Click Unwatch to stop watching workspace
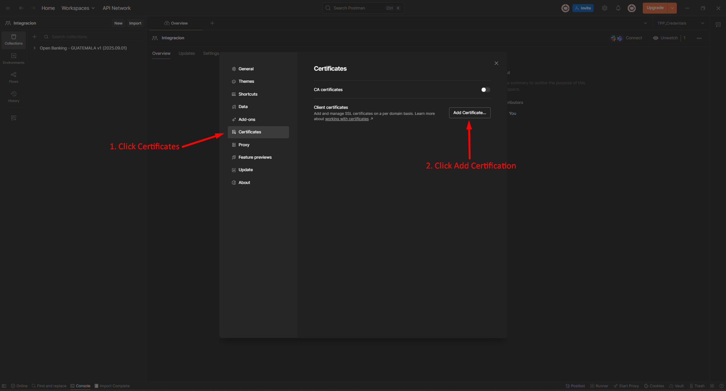Image resolution: width=726 pixels, height=391 pixels. (665, 38)
